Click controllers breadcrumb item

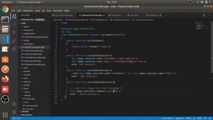point(58,20)
